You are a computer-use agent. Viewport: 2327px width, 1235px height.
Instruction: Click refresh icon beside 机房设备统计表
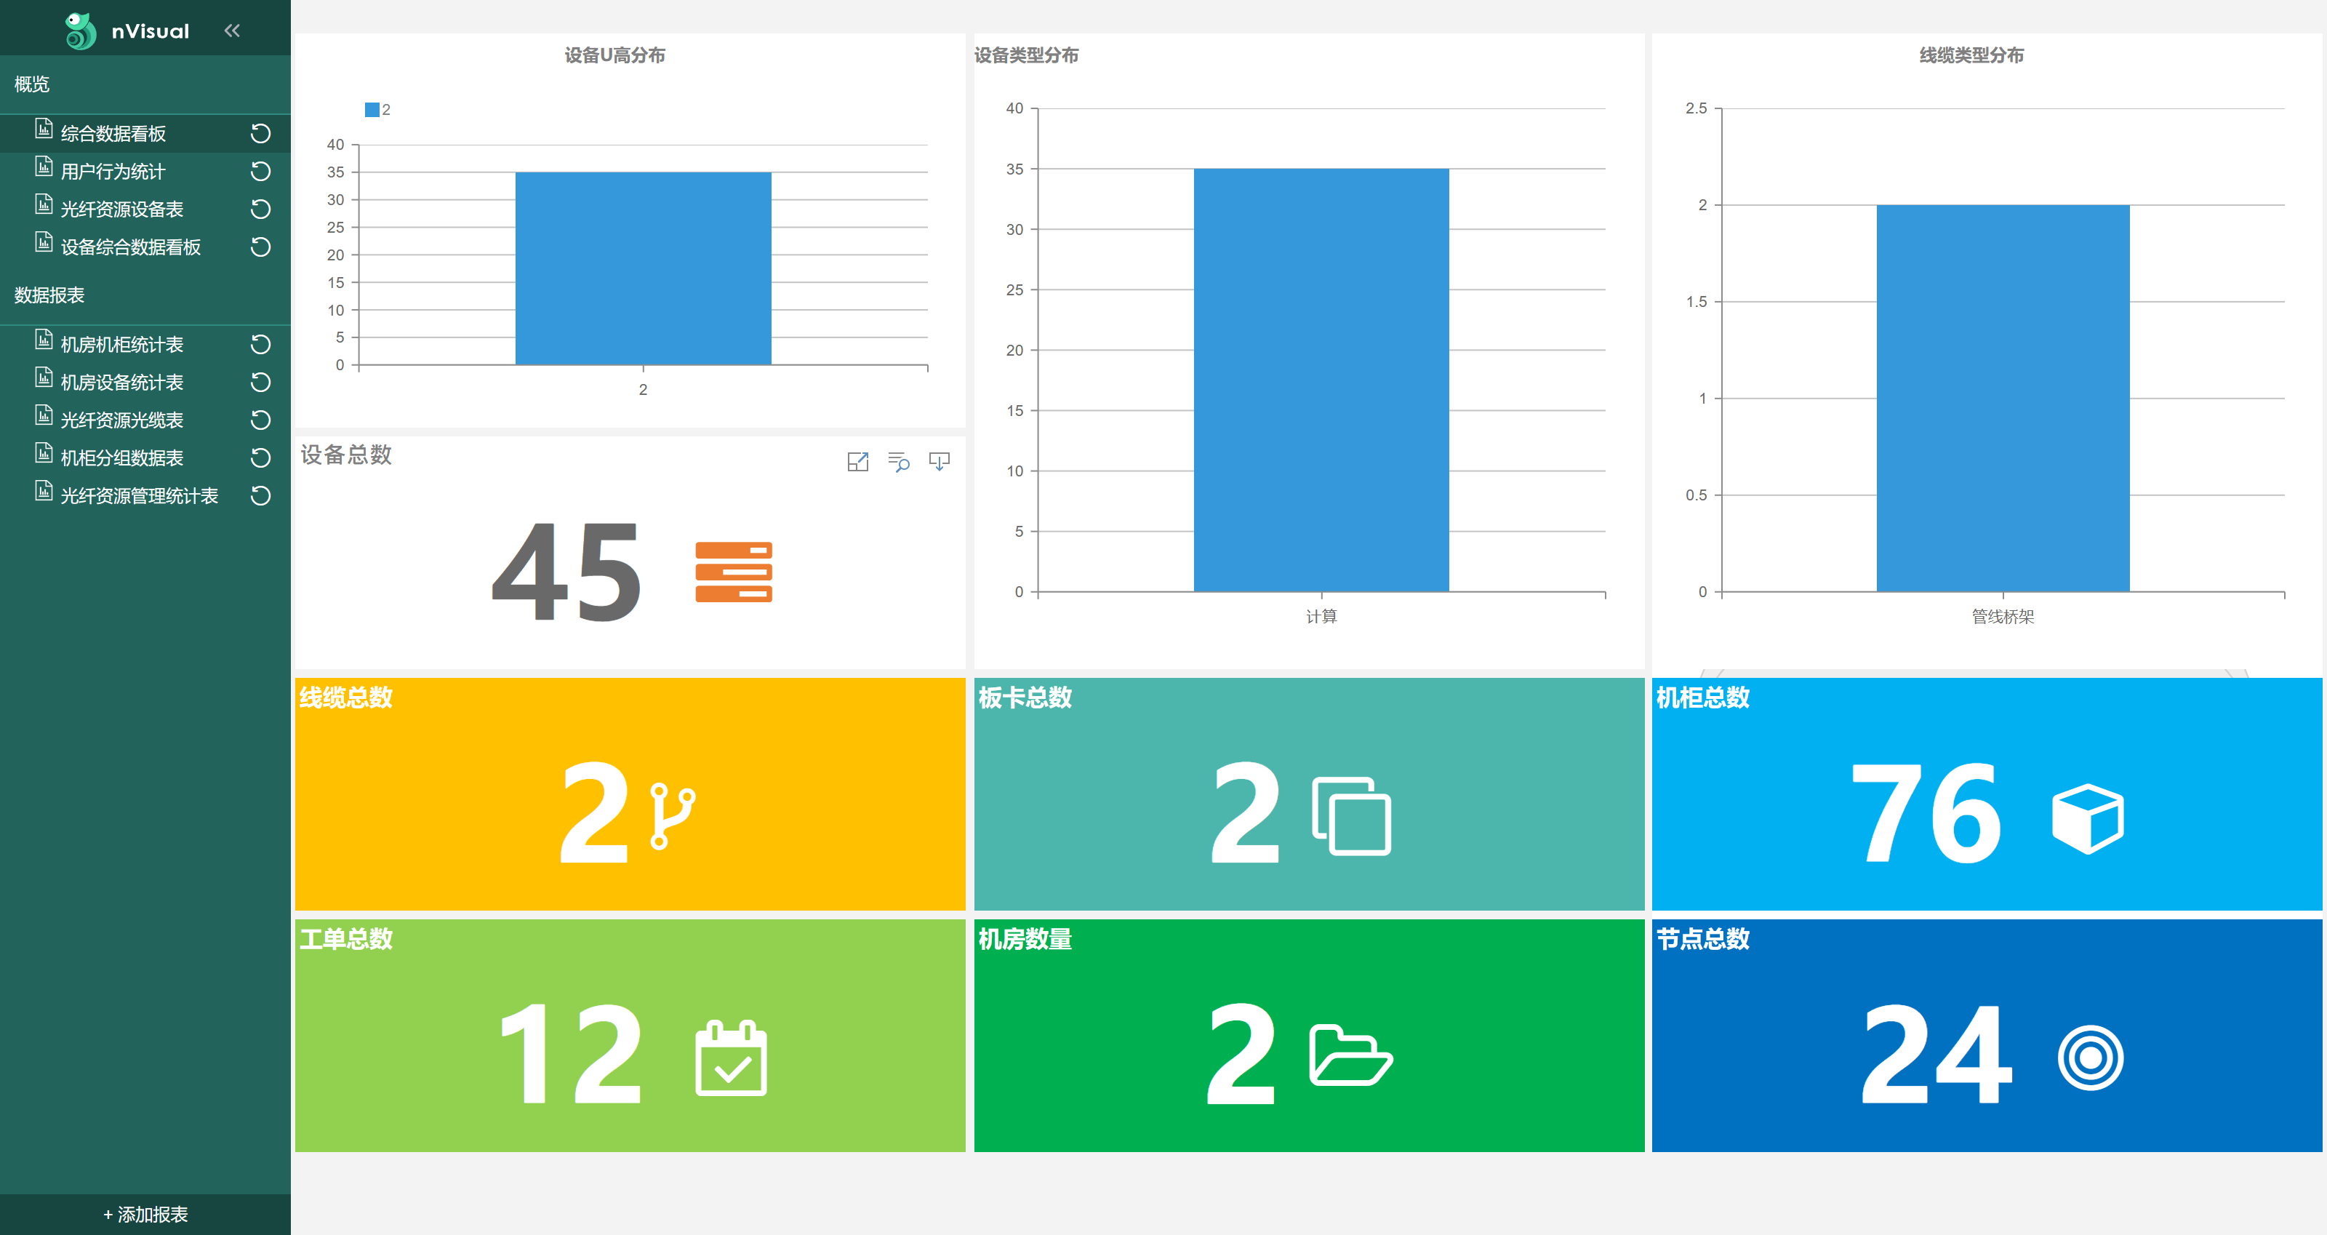tap(260, 382)
